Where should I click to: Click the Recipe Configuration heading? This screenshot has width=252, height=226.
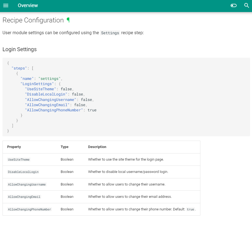(x=33, y=20)
